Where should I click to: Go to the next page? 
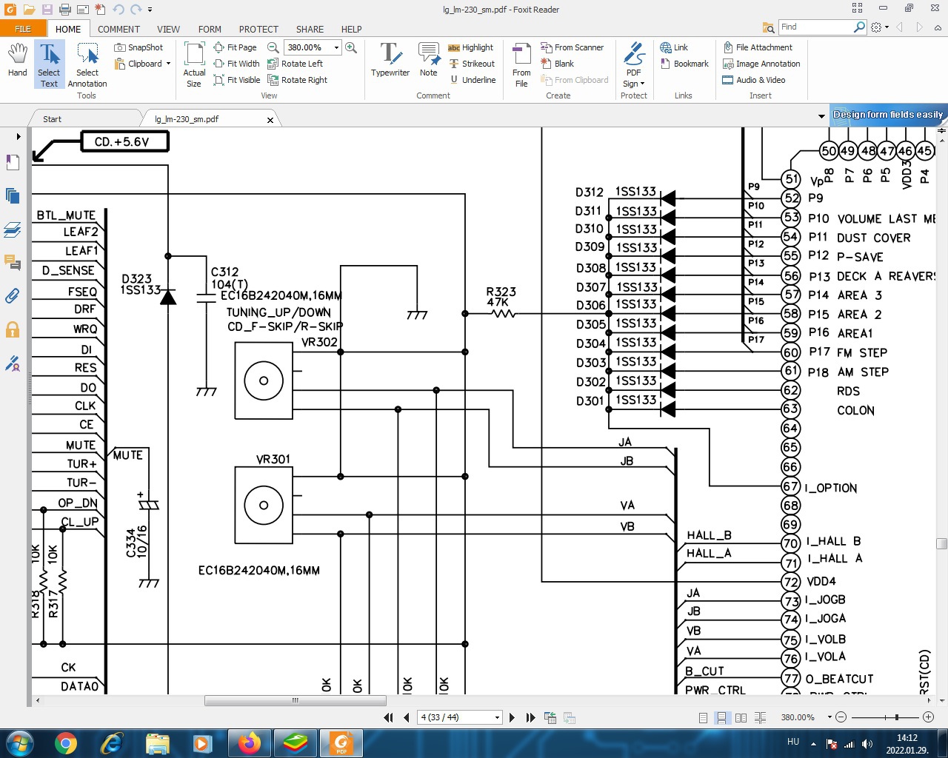pyautogui.click(x=512, y=717)
